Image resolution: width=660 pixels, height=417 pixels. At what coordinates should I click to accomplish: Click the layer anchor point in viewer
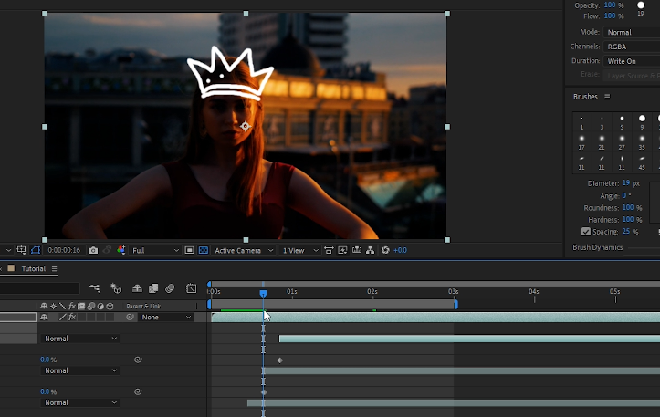click(246, 126)
